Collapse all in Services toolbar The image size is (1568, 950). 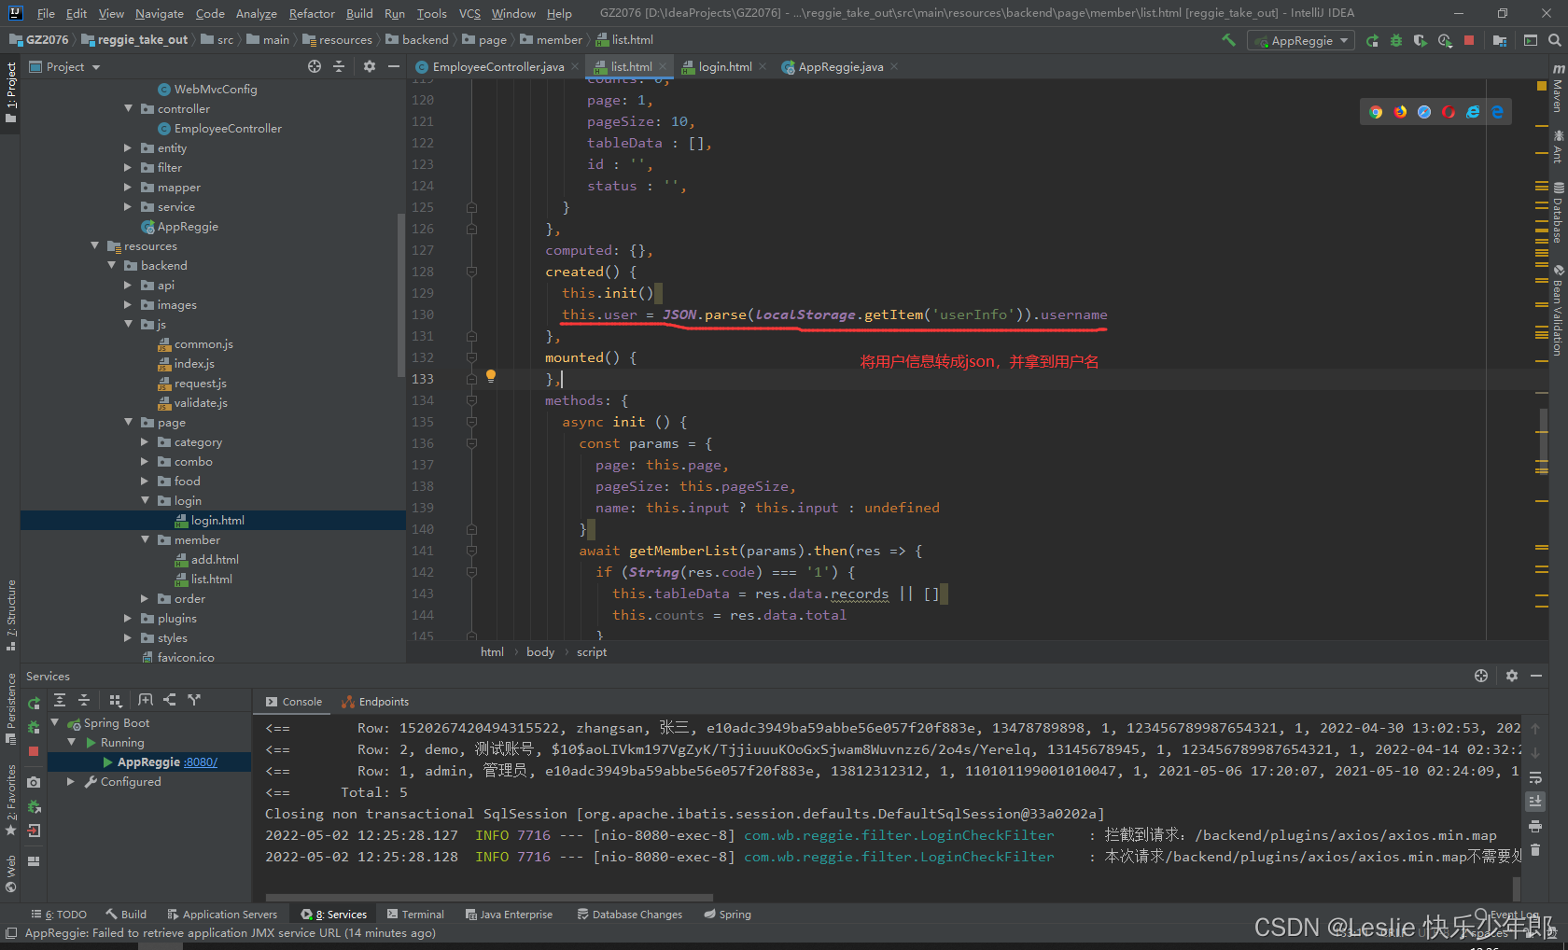coord(84,700)
